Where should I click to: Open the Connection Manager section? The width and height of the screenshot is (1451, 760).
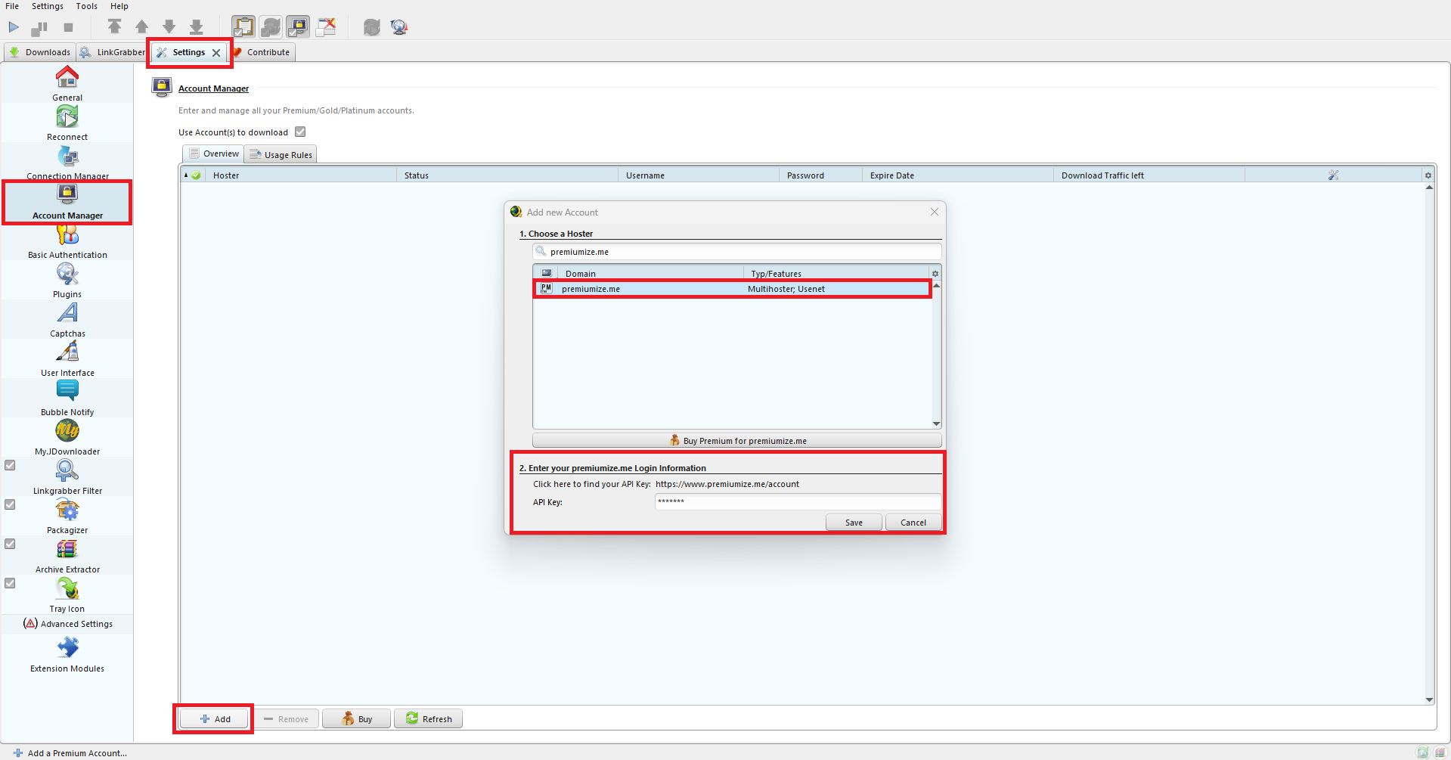click(x=67, y=162)
